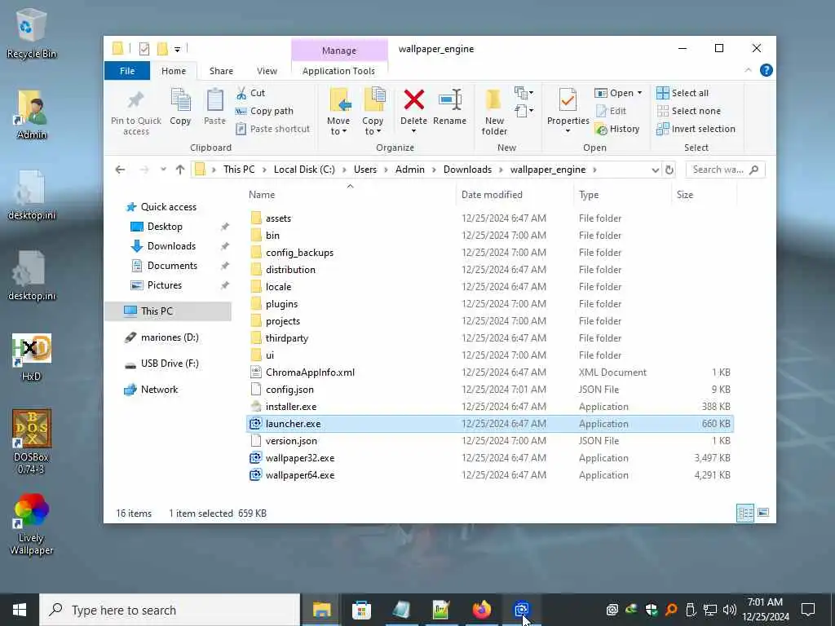Switch to Details view icon in status bar
This screenshot has height=626, width=835.
click(x=745, y=514)
